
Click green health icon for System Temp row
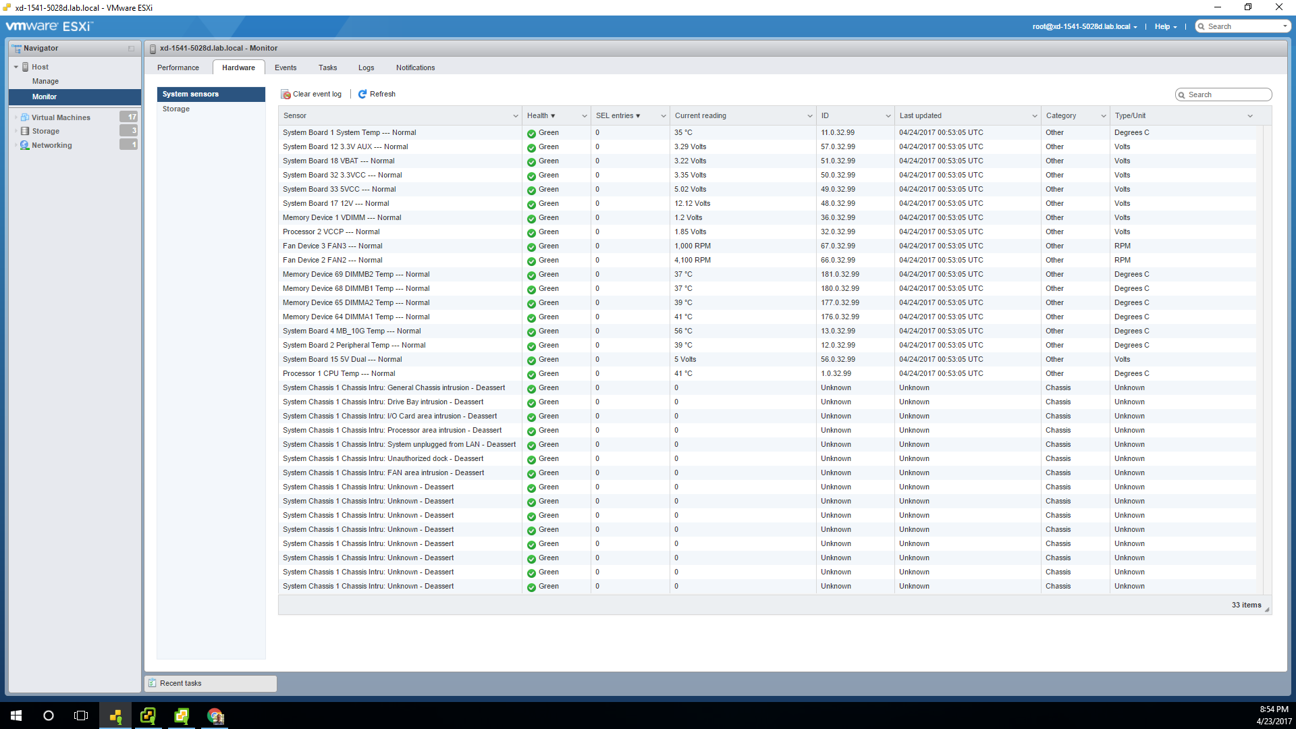(x=531, y=133)
